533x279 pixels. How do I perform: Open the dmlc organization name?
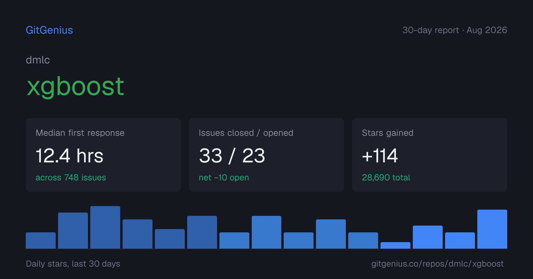38,60
